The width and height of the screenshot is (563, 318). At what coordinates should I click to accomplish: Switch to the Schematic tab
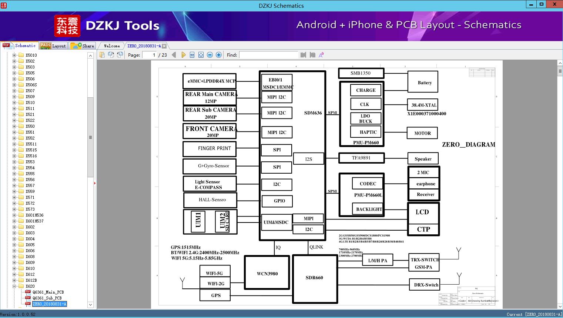click(19, 46)
